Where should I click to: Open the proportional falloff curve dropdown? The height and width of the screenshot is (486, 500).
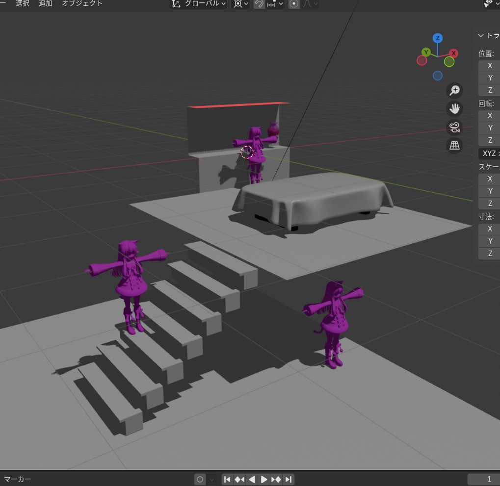[310, 3]
